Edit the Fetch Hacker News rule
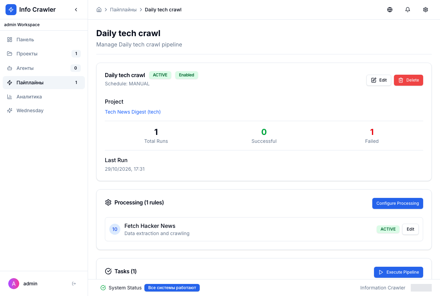The image size is (440, 296). coord(410,229)
